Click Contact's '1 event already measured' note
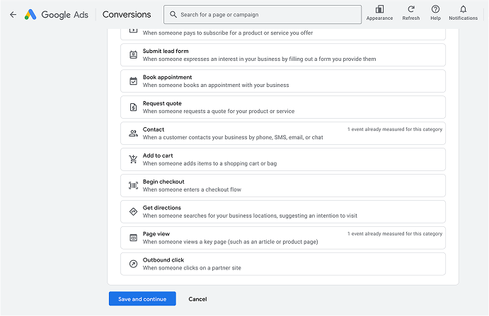Viewport: 489px width, 316px height. tap(395, 129)
